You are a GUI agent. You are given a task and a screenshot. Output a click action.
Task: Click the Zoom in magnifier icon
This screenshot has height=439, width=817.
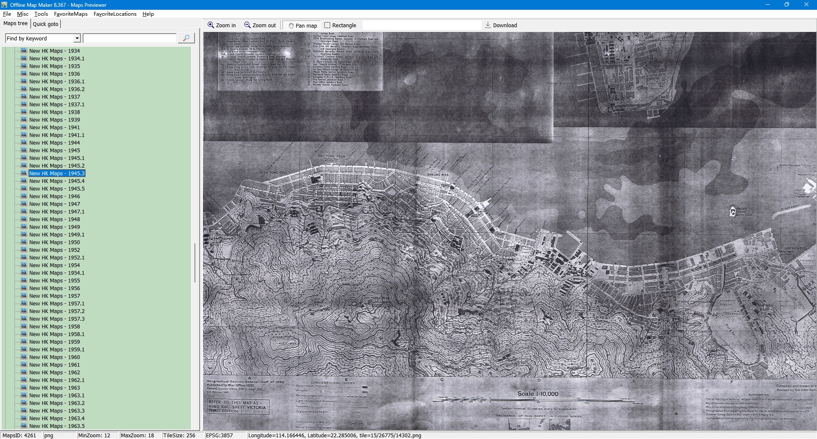pos(211,25)
